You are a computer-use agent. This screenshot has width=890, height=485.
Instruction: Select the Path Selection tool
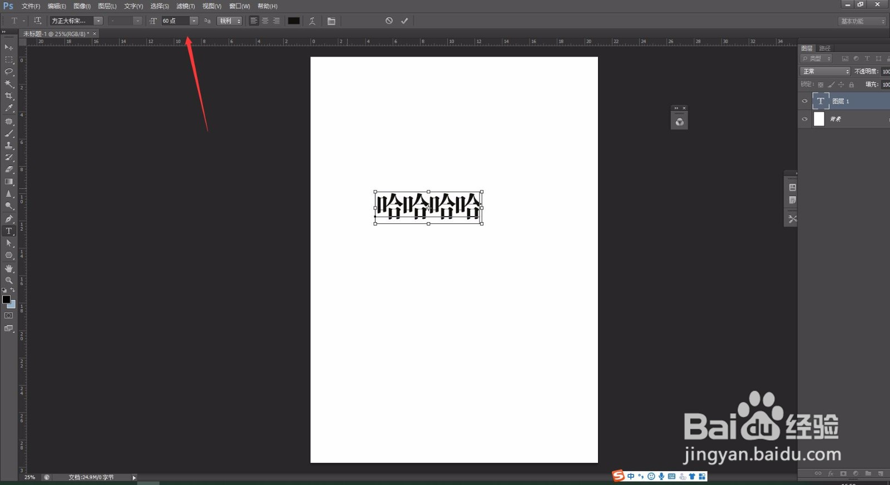9,243
